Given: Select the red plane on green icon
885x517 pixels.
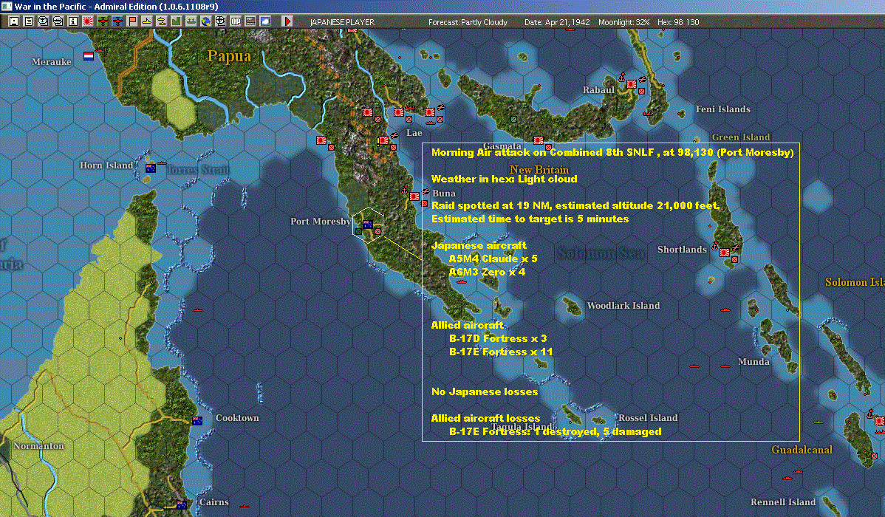Looking at the screenshot, I should (103, 21).
